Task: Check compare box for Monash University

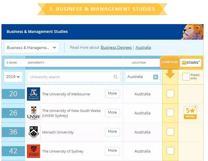Action: point(170,132)
